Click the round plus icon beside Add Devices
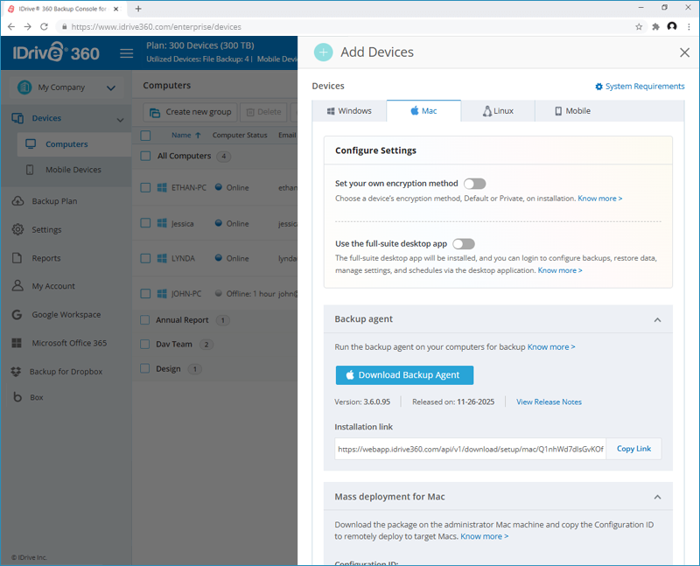700x566 pixels. pos(324,52)
